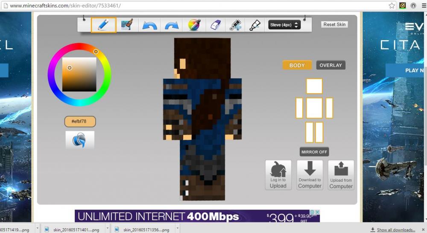This screenshot has width=427, height=233.
Task: Toggle the left leg part in the diagram
Action: [309, 132]
